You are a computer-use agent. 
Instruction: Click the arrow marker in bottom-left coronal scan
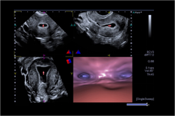tap(44, 73)
